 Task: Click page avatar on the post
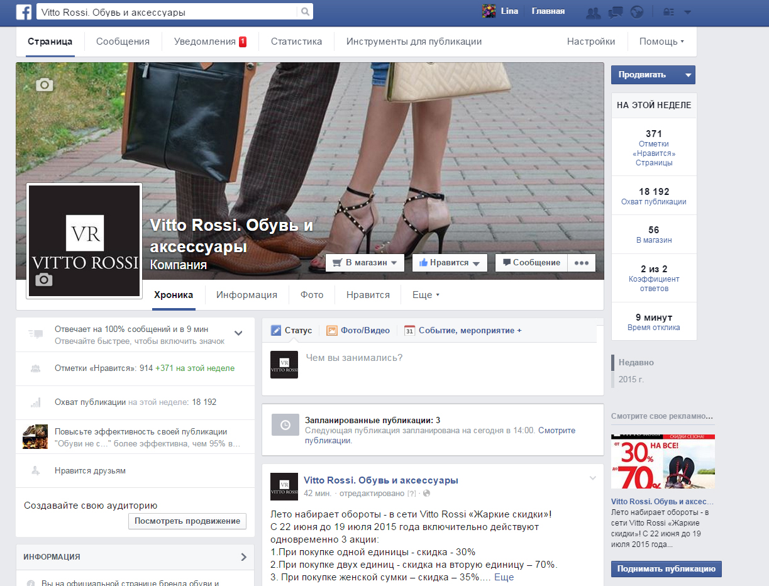coord(284,487)
